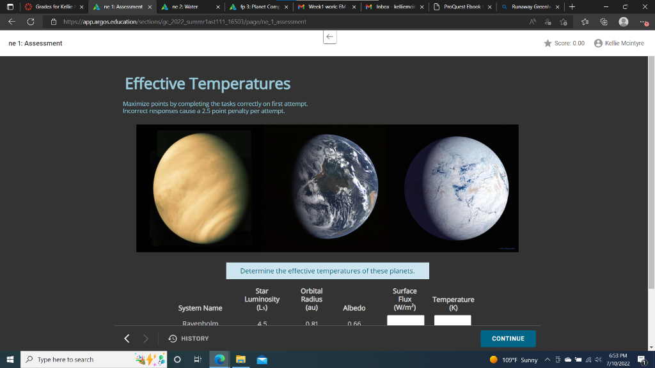
Task: Click the 'Effective Temperatures' heading
Action: click(x=208, y=84)
